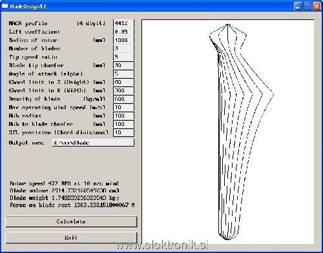323x253 pixels.
Task: Click the Blade tip chamfer field
Action: [x=123, y=65]
